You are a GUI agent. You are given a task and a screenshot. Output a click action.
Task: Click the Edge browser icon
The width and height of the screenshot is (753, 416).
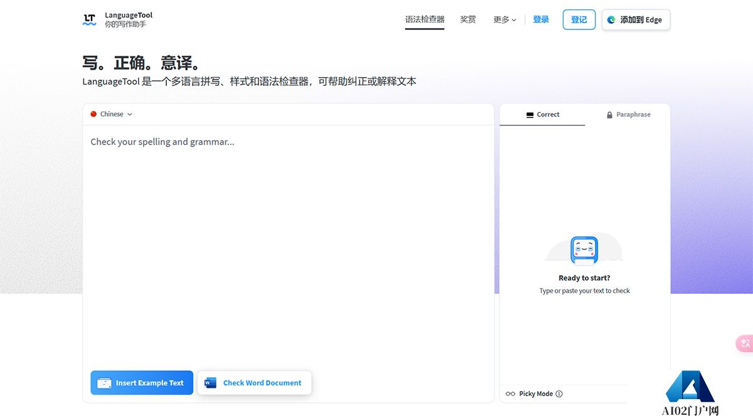pyautogui.click(x=612, y=19)
